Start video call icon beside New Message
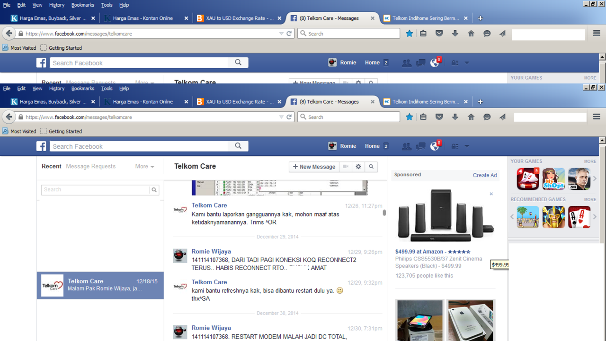 point(346,167)
